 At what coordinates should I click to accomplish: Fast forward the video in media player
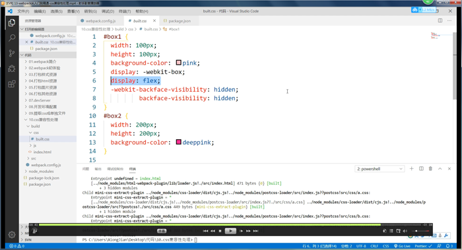tap(248, 231)
